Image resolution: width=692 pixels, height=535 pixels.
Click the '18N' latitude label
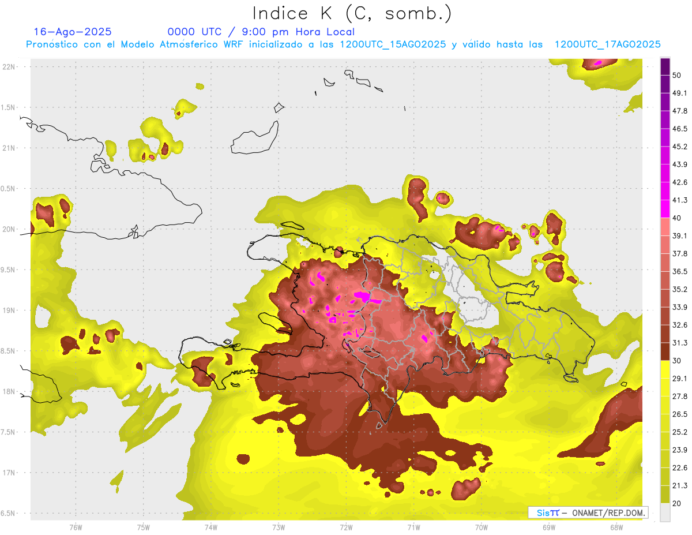coord(9,391)
